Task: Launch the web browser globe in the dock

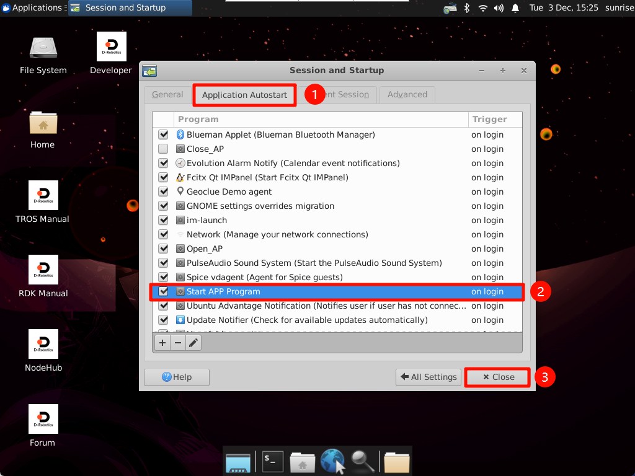Action: 332,461
